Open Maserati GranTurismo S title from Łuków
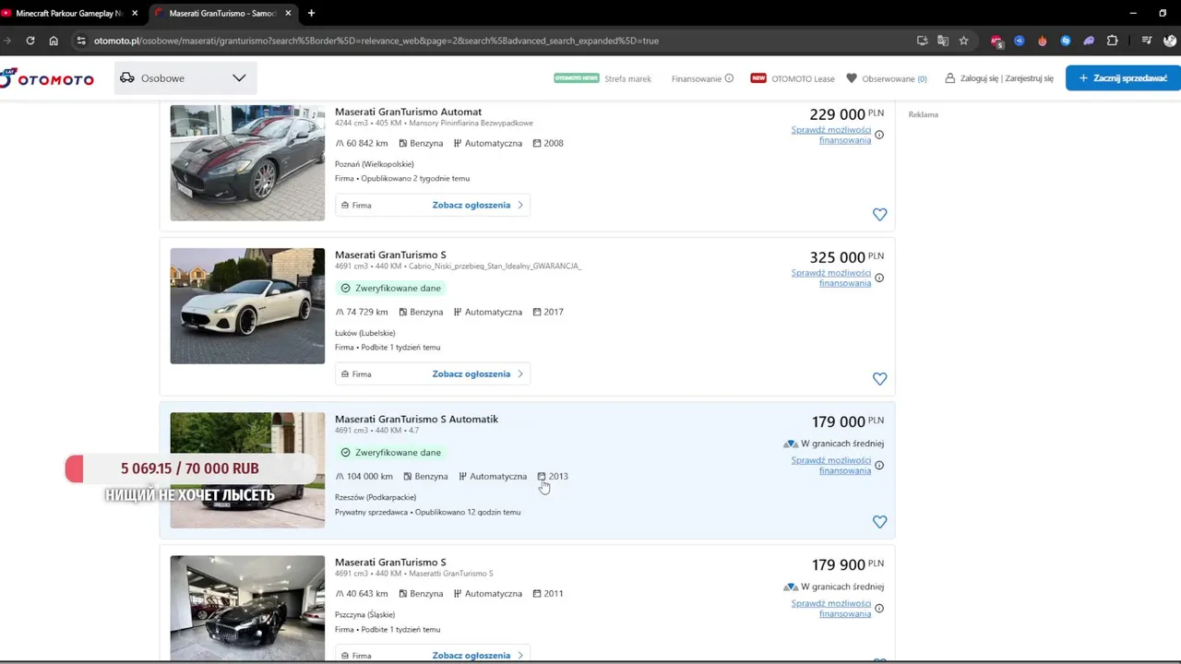This screenshot has height=664, width=1181. coord(390,255)
